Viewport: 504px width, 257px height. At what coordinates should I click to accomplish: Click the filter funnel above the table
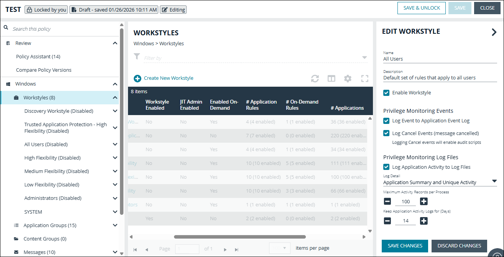pyautogui.click(x=137, y=56)
